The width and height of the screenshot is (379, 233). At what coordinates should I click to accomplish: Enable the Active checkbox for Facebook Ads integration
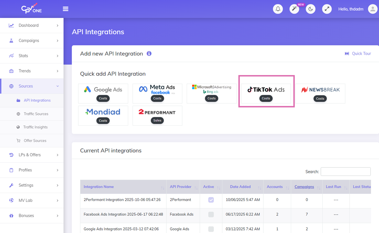211,214
